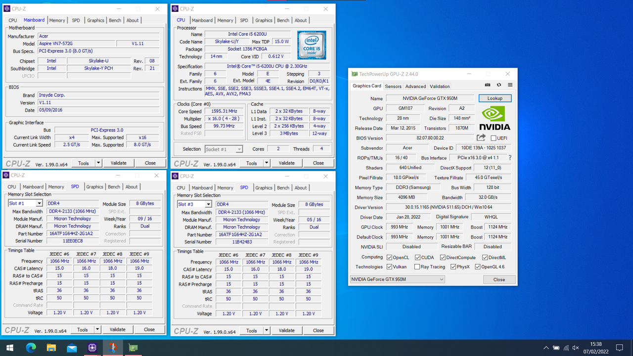Click the NVIDIA logo in GPU-Z
The image size is (633, 356).
click(495, 119)
